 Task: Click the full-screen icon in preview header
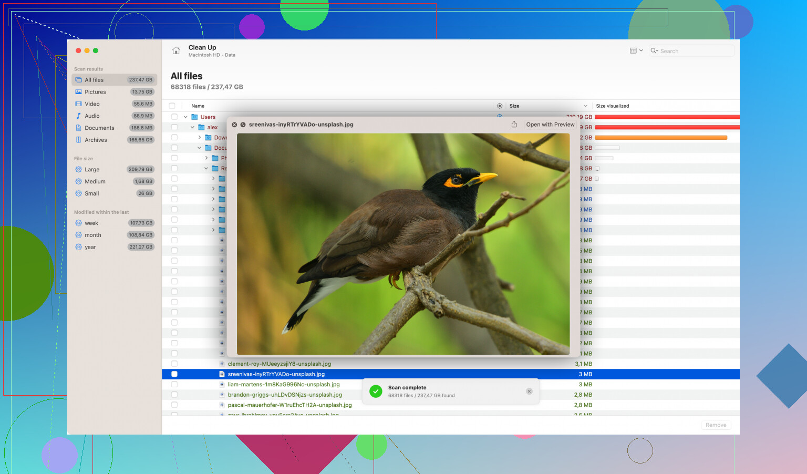243,125
